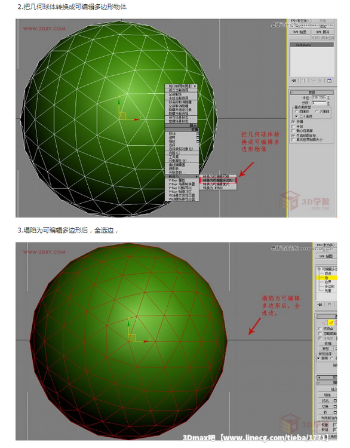Tick the 真实世界贴图大小 checkbox
Viewport: 350px width, 448px height.
coord(293,139)
